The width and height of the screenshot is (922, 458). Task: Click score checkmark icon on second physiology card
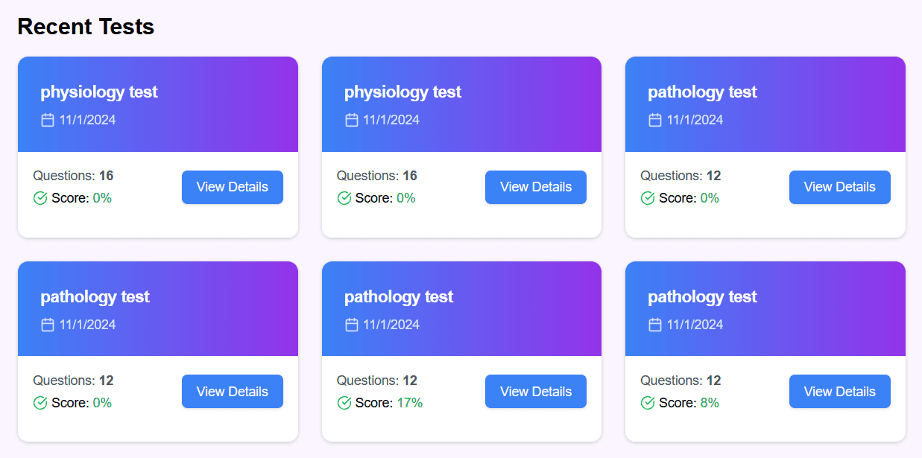344,198
